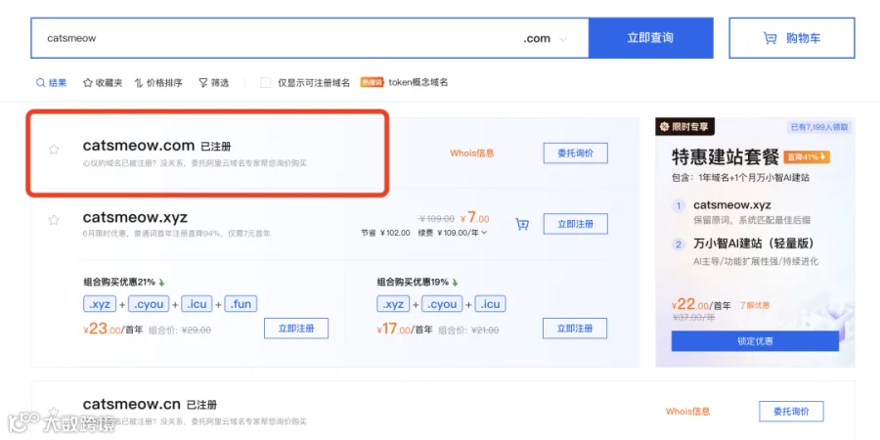Screen dimensions: 880x440
Task: Add catsmeow.xyz to cart icon
Action: point(522,225)
